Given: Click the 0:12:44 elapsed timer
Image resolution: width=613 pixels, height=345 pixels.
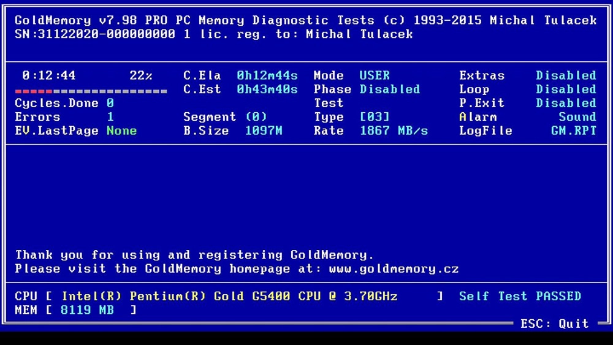Looking at the screenshot, I should [49, 75].
